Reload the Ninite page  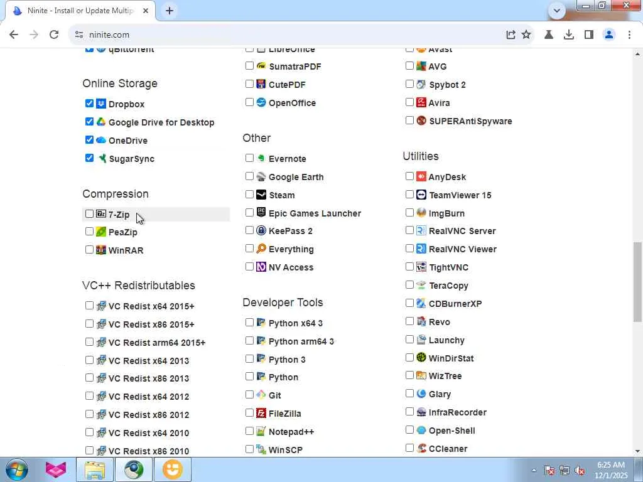point(54,35)
